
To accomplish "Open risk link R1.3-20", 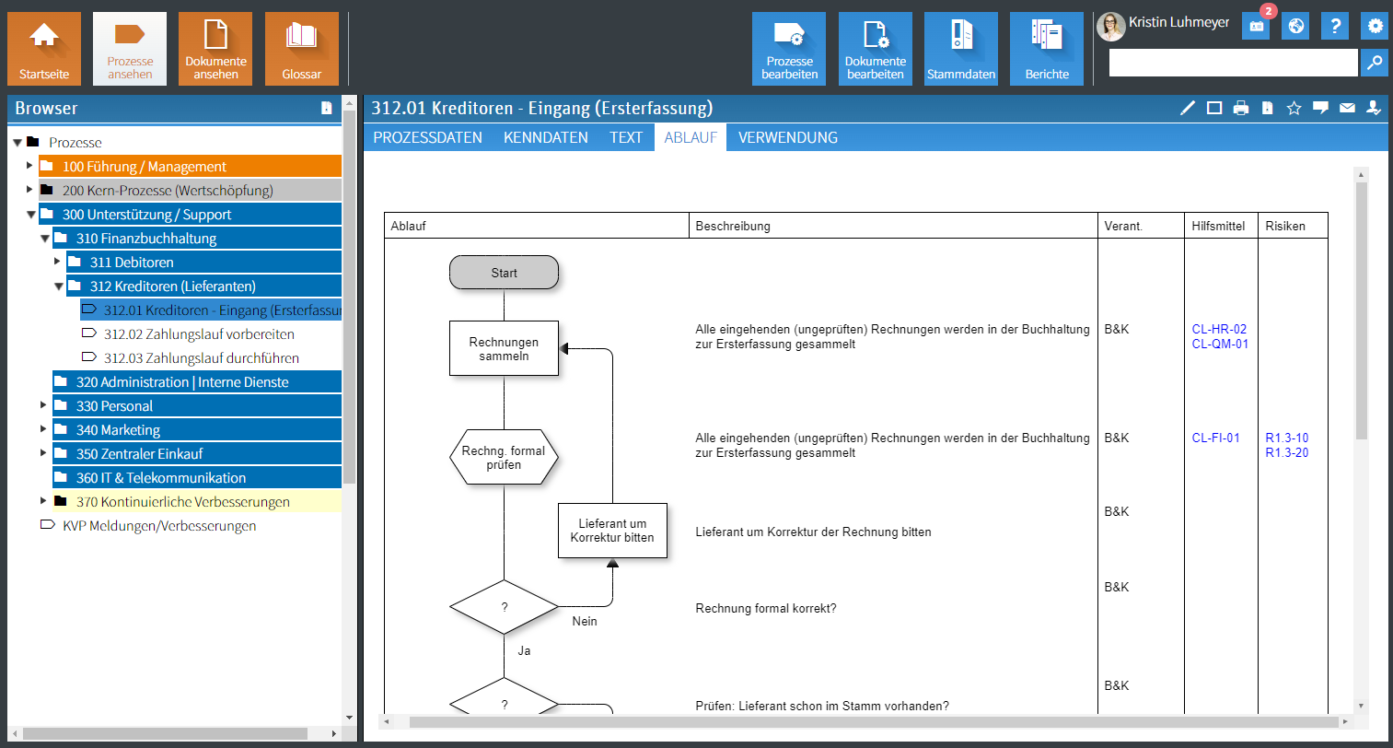I will (x=1286, y=452).
